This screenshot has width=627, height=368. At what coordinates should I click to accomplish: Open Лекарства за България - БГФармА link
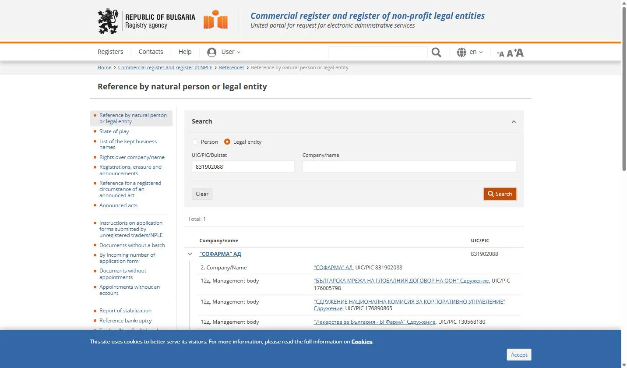[374, 322]
